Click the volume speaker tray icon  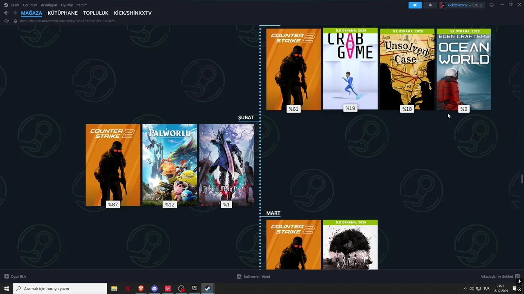(472, 289)
